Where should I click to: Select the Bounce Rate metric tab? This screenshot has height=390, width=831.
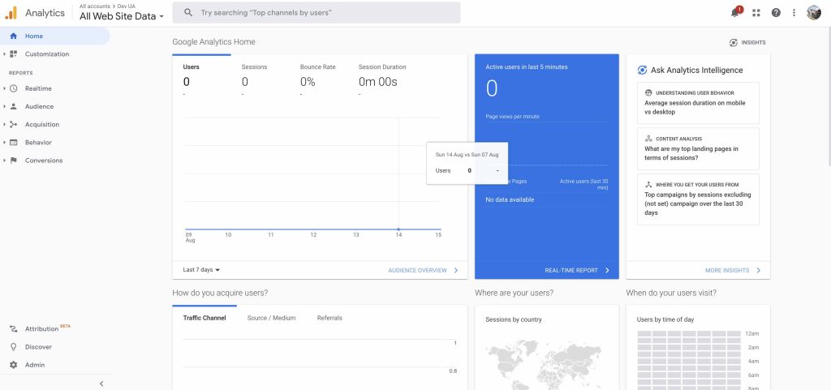point(318,77)
